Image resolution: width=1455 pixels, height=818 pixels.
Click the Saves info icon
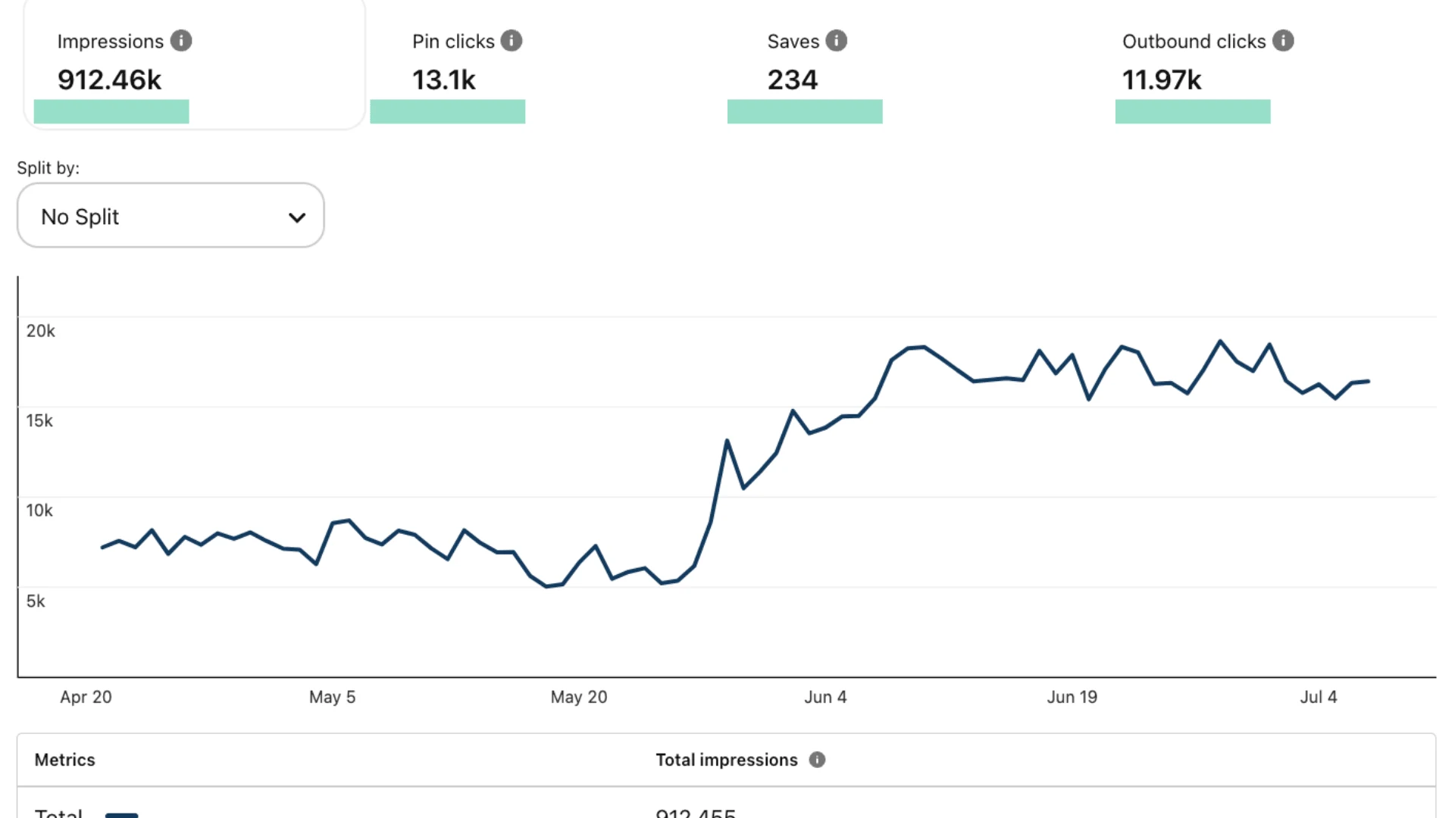click(837, 41)
